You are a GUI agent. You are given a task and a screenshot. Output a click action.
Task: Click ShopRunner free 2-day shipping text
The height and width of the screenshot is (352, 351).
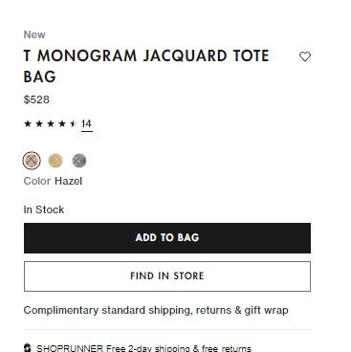(143, 348)
